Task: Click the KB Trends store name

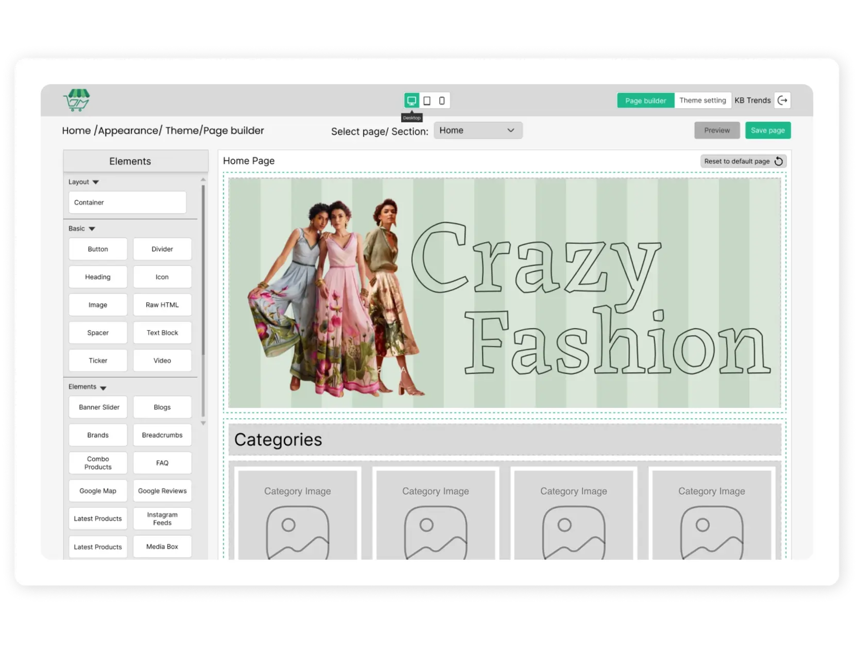Action: 752,100
